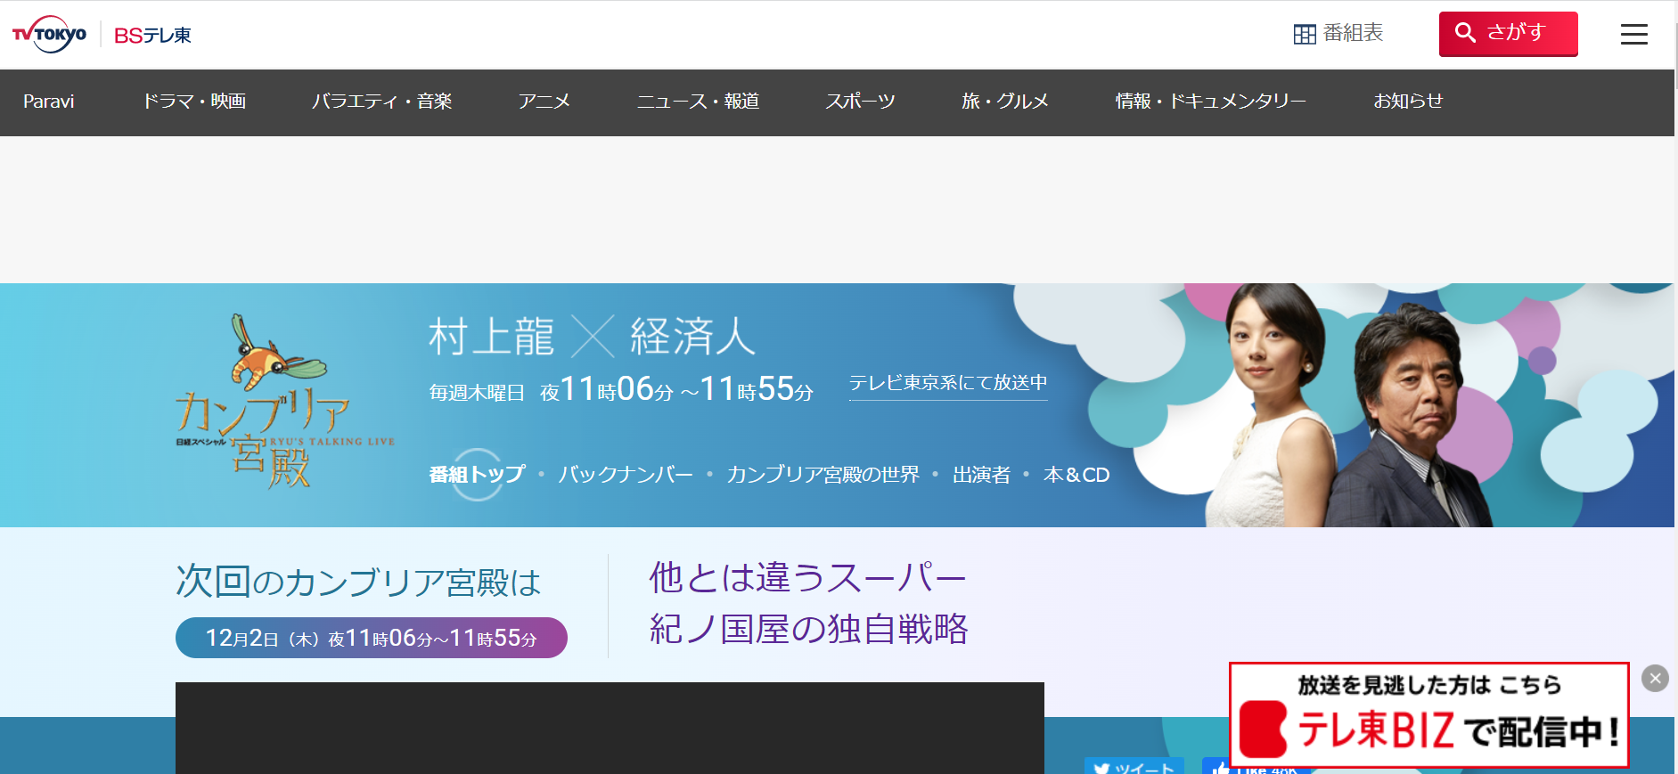Follow テレビ東京系にて放送中 link
This screenshot has width=1678, height=774.
(948, 383)
